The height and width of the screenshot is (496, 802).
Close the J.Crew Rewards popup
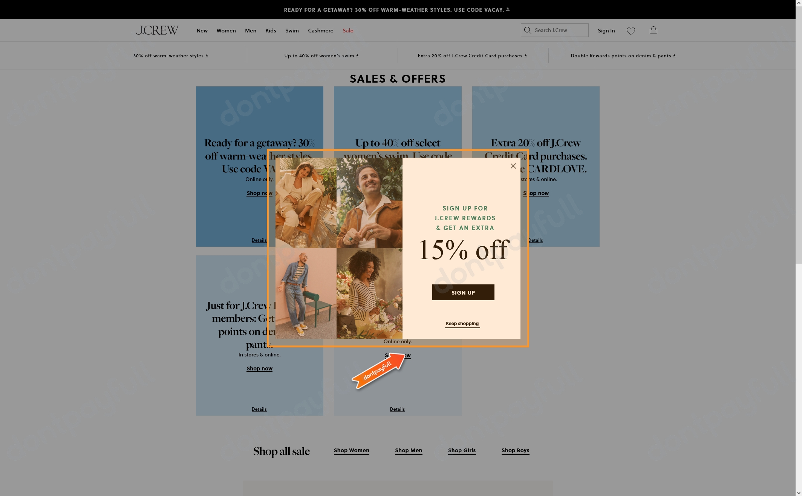click(513, 166)
